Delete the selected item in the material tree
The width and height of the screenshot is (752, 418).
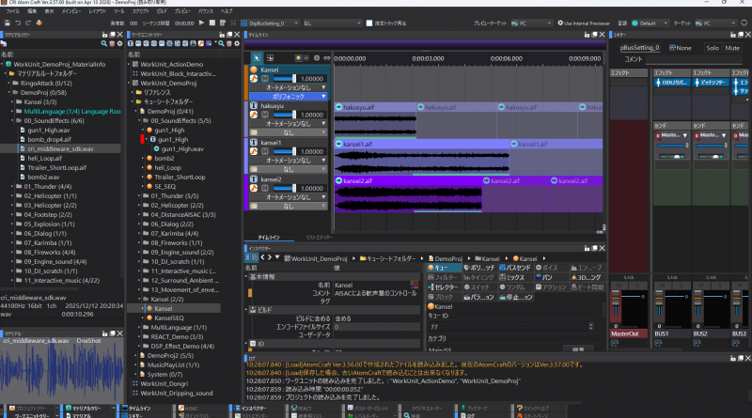coord(112,43)
